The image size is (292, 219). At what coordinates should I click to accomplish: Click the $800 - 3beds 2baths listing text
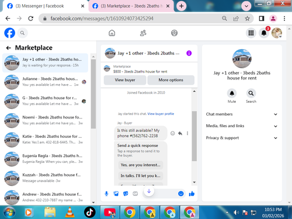140,72
